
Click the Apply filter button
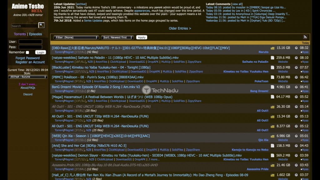point(142,37)
